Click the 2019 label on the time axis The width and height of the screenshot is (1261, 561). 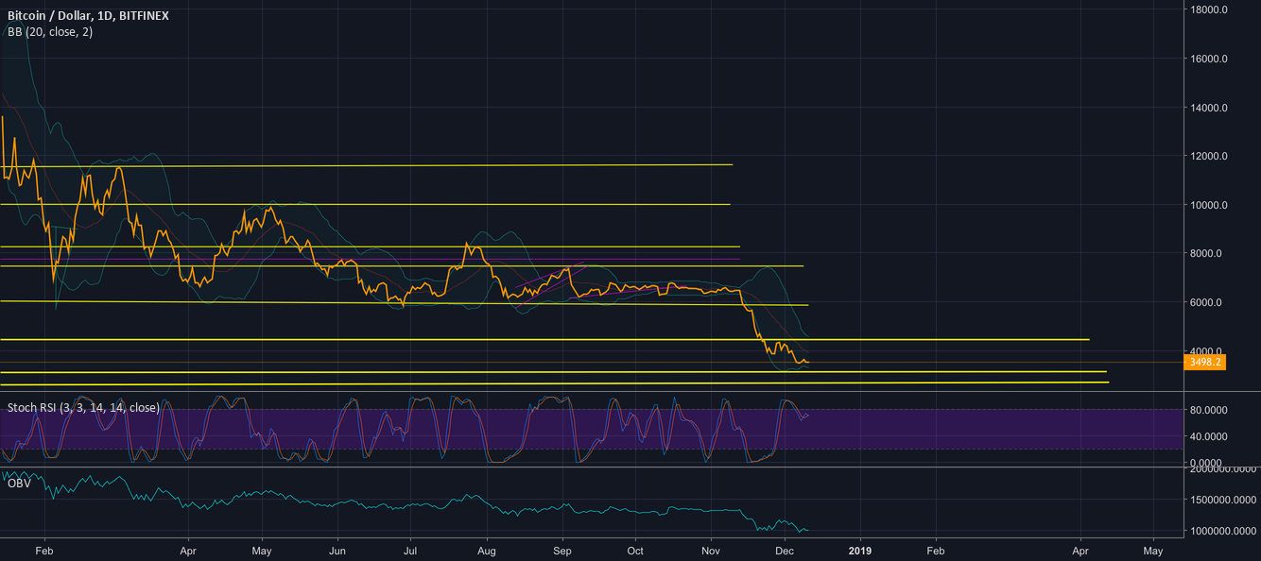click(x=858, y=551)
